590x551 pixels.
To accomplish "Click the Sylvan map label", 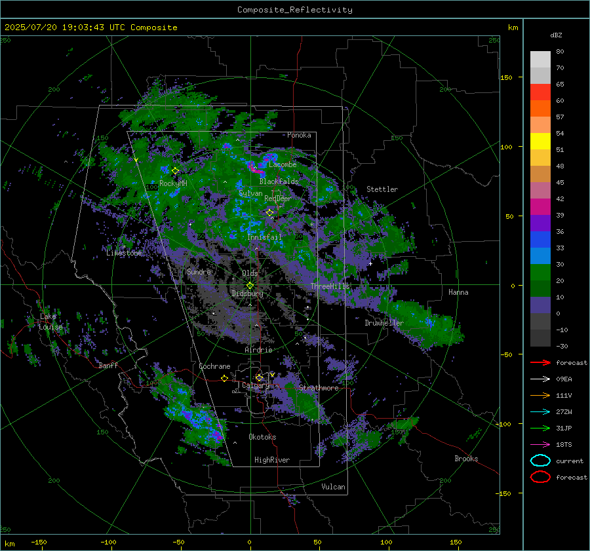I will (250, 193).
